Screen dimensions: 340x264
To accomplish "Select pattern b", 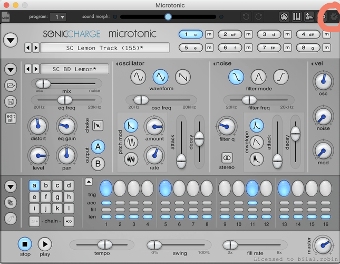I will (46, 186).
